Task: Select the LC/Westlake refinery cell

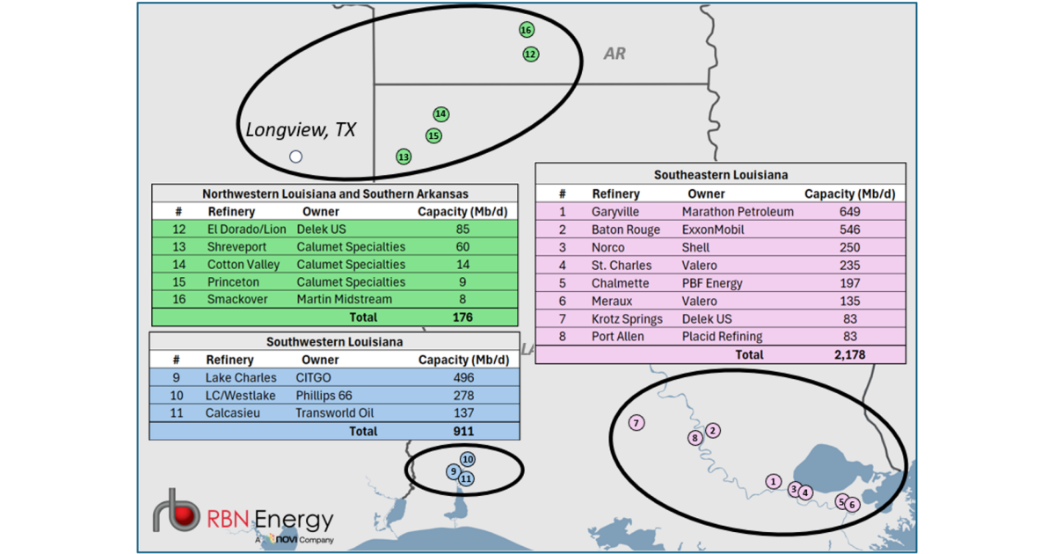Action: point(241,395)
